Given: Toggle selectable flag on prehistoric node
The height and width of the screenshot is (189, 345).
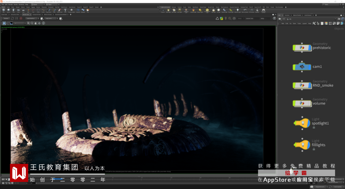Looking at the screenshot, I should (x=294, y=48).
